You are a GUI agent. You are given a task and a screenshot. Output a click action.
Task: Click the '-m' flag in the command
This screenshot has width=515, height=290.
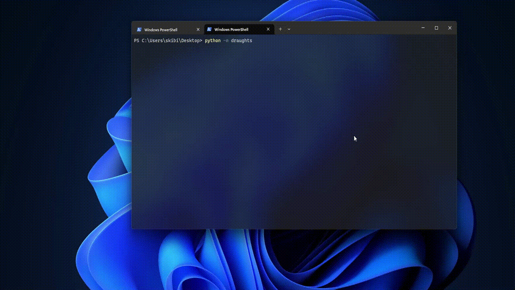[226, 41]
